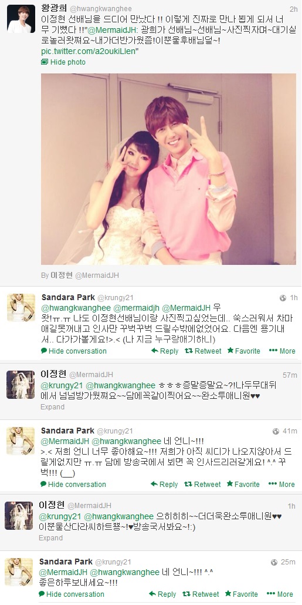Click @krungy21 mention in 이정현's 57m tweet
The height and width of the screenshot is (605, 302).
pos(62,385)
